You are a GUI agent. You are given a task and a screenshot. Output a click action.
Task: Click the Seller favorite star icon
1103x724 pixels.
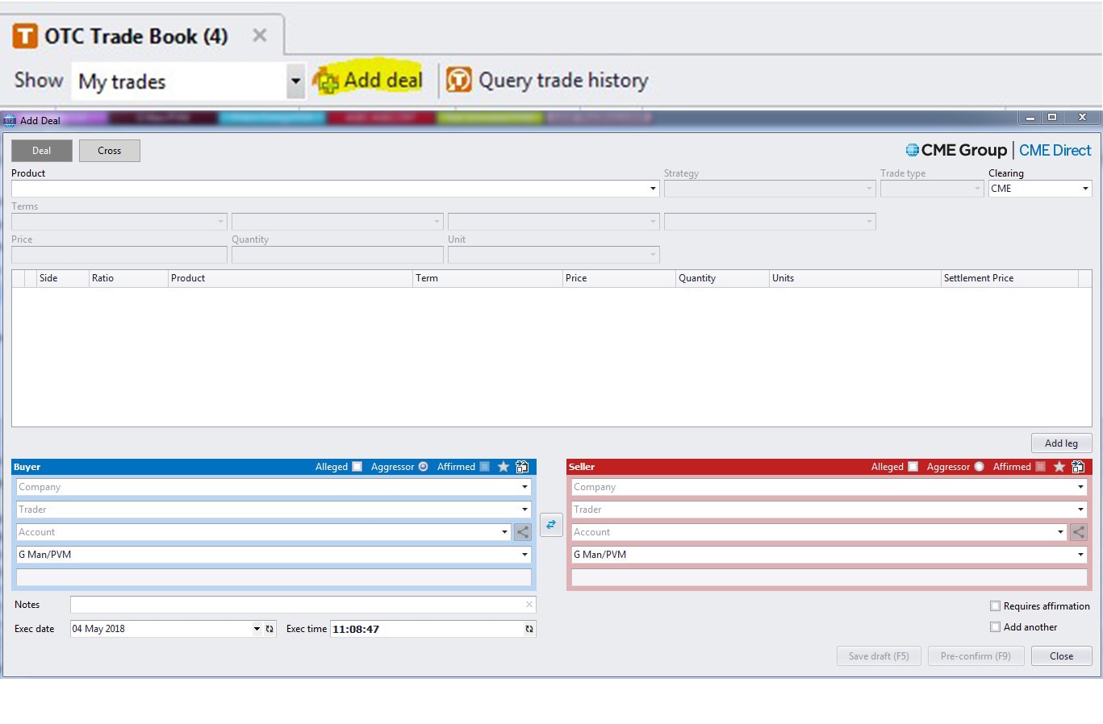[1059, 467]
